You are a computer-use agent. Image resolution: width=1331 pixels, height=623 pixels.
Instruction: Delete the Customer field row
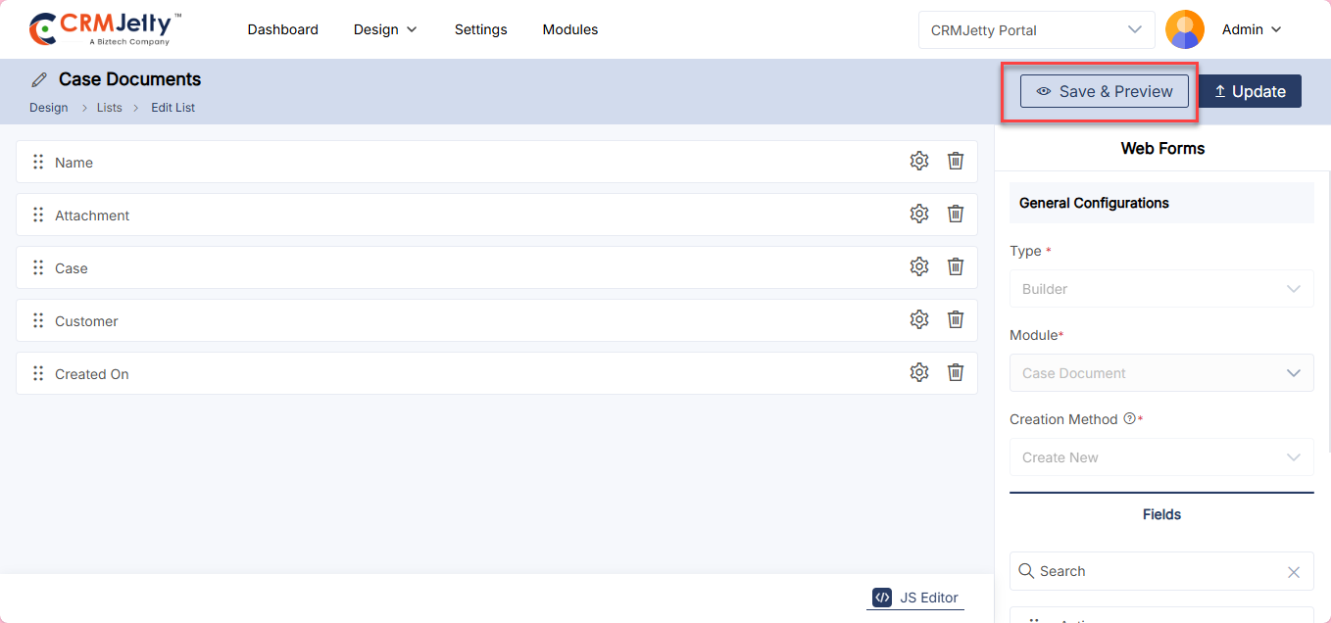pyautogui.click(x=956, y=320)
